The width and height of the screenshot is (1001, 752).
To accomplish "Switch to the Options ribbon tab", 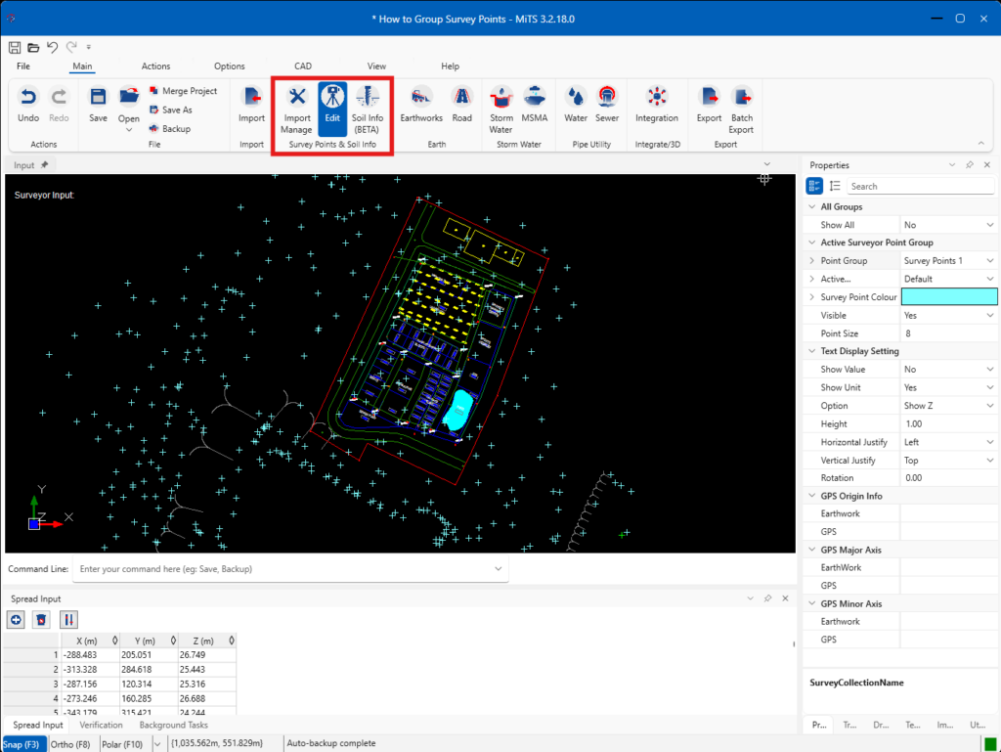I will [x=229, y=66].
